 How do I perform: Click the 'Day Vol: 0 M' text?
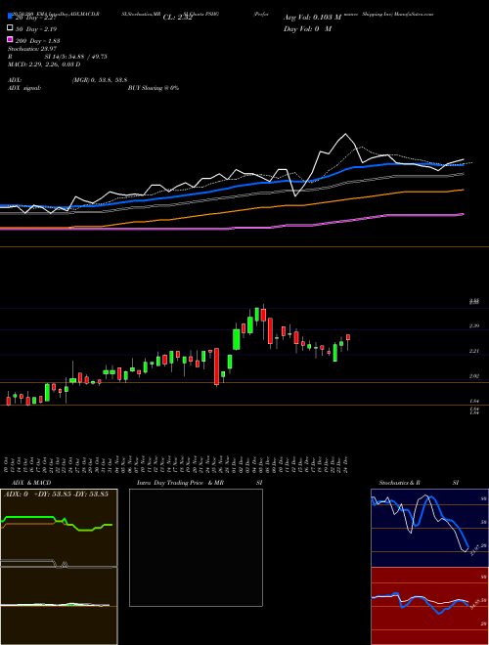click(307, 28)
